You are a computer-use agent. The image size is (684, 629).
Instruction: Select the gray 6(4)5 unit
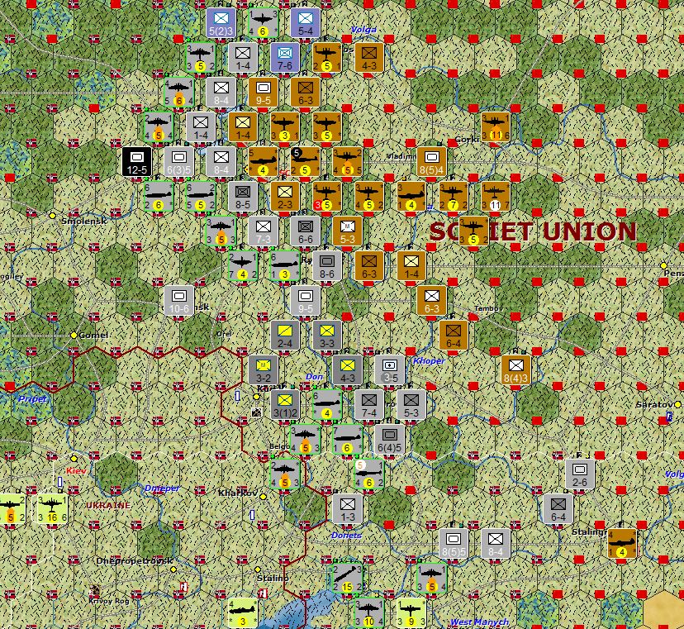coord(390,439)
